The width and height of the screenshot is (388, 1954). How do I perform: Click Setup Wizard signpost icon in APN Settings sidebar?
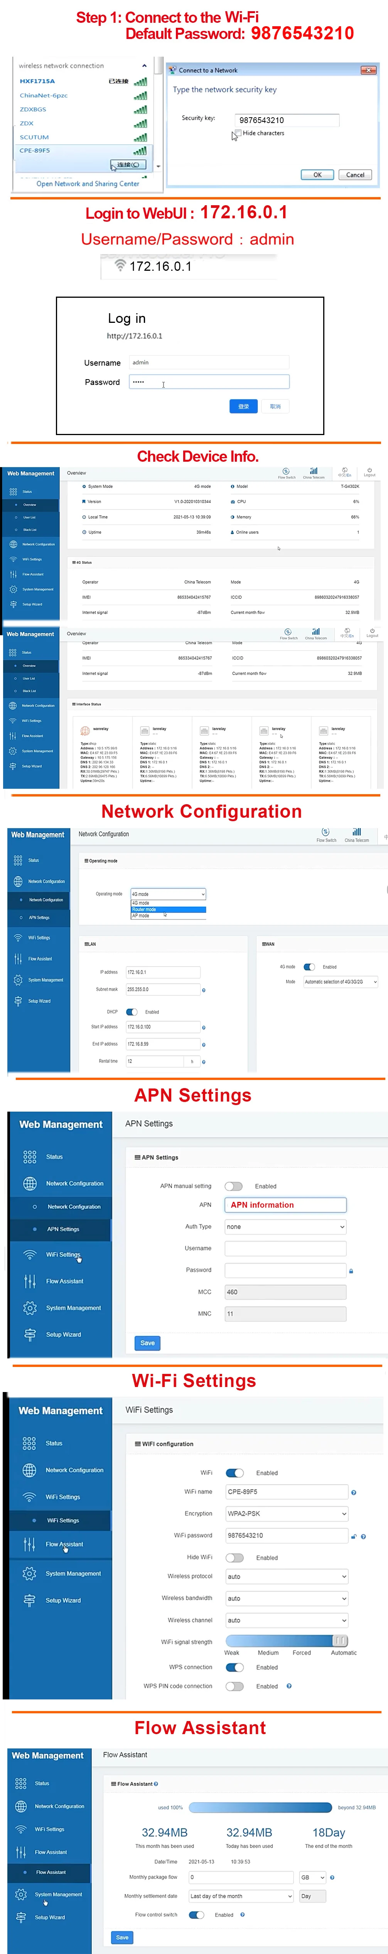30,1334
